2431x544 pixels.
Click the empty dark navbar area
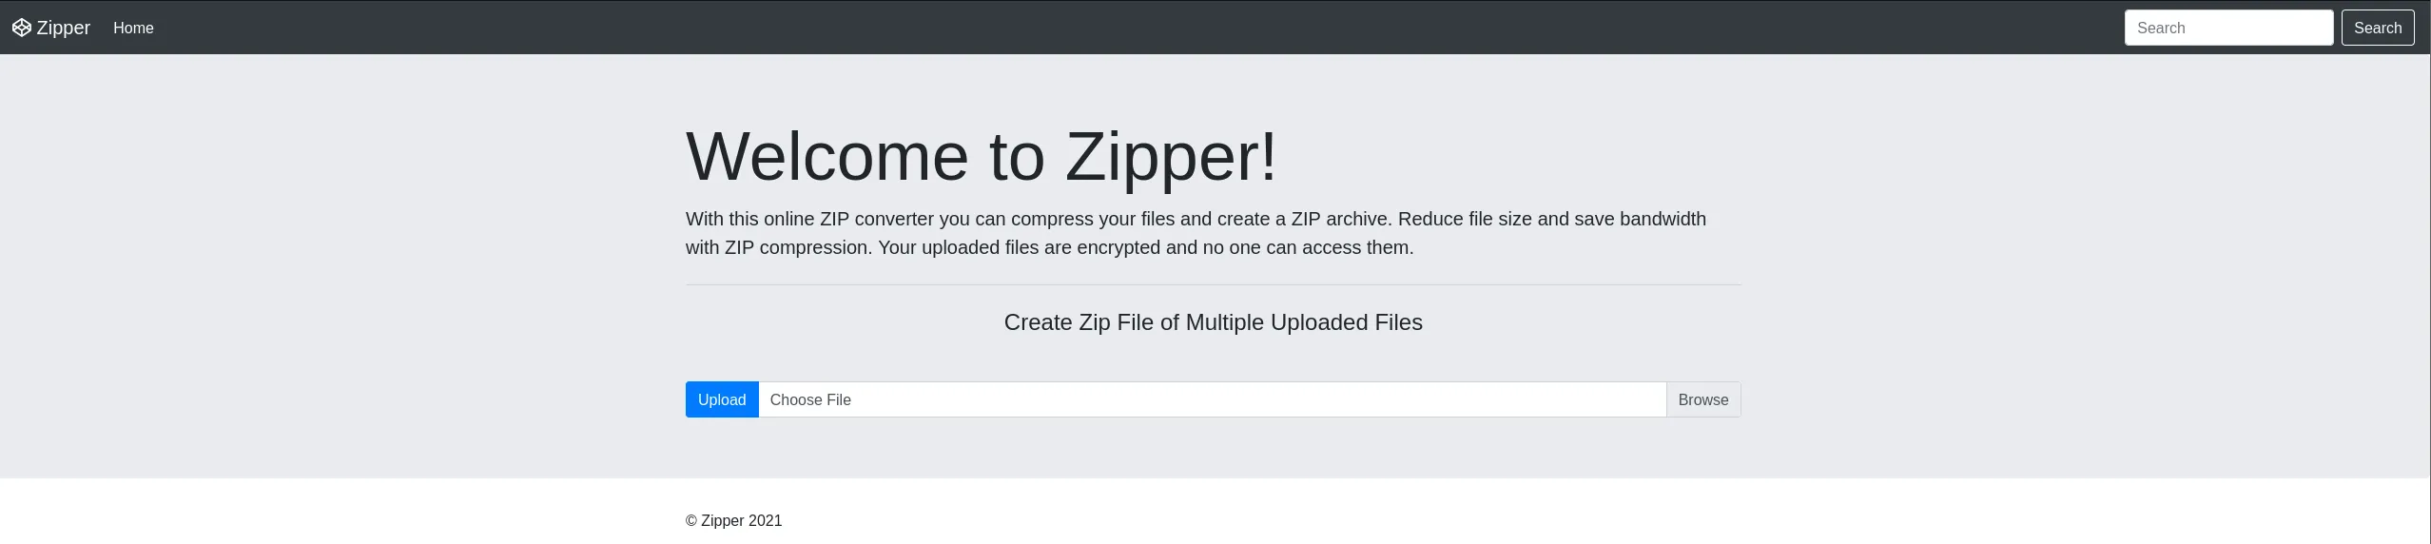click(x=1141, y=28)
